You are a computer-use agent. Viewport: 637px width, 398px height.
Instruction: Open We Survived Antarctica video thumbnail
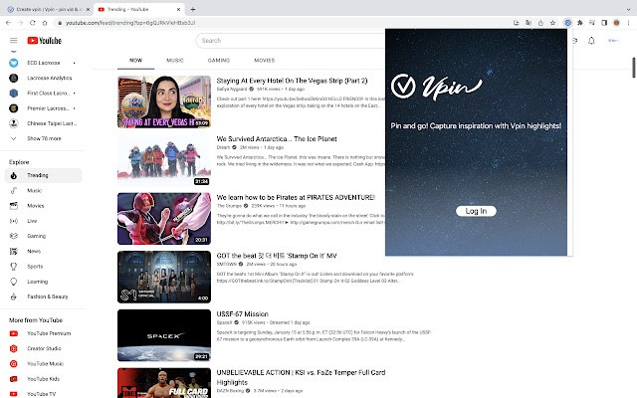click(164, 160)
